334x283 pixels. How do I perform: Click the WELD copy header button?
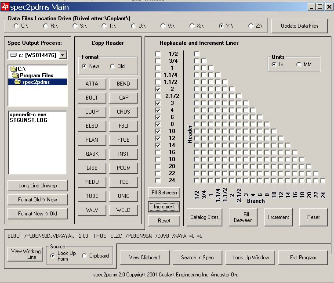123,210
